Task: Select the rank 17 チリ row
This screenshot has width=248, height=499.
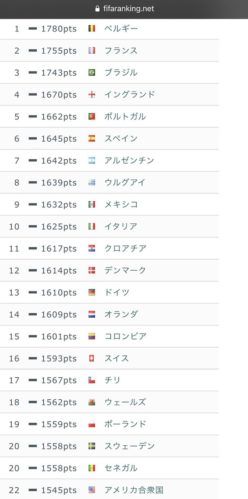Action: click(x=110, y=380)
